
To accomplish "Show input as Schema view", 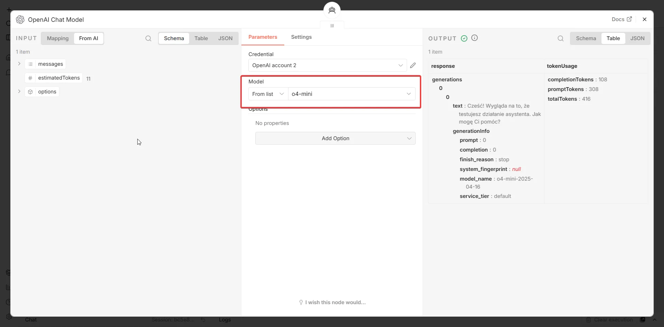I will pyautogui.click(x=174, y=38).
